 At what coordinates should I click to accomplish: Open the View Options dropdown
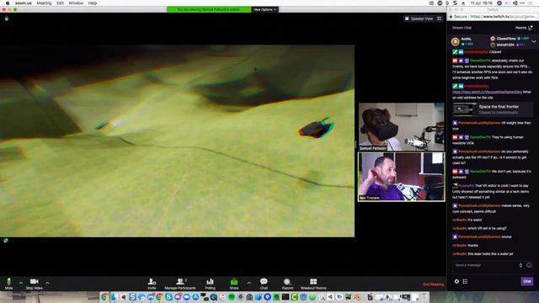point(264,9)
